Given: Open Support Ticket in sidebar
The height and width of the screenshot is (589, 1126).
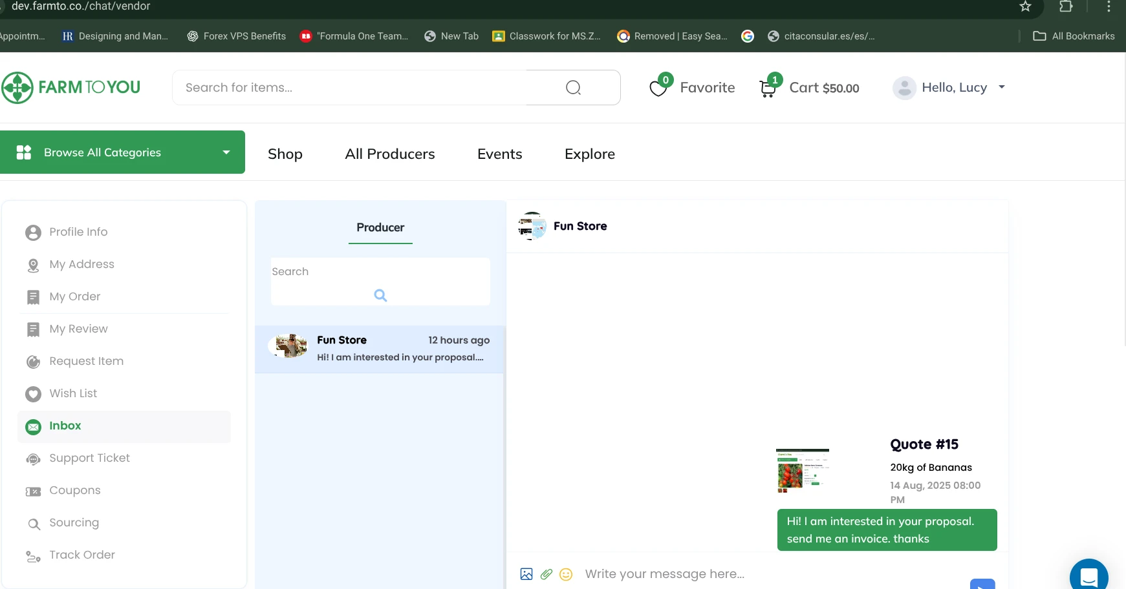Looking at the screenshot, I should [89, 458].
